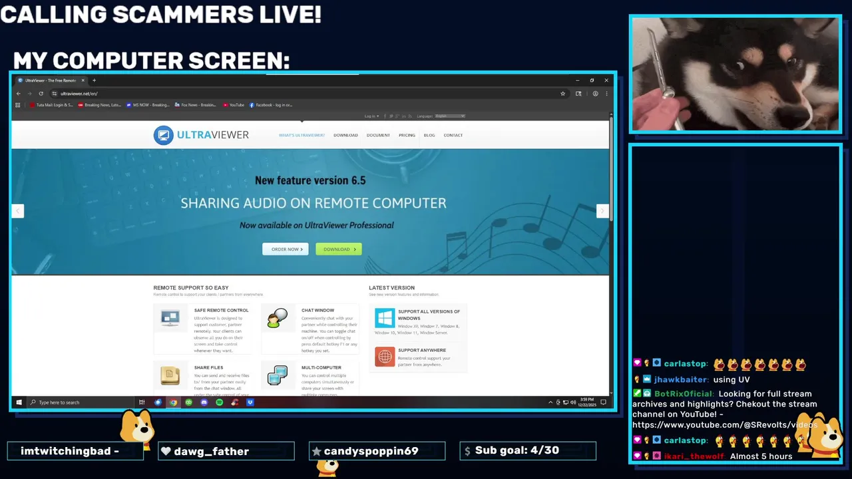
Task: Click the Share Files folder icon
Action: [170, 375]
